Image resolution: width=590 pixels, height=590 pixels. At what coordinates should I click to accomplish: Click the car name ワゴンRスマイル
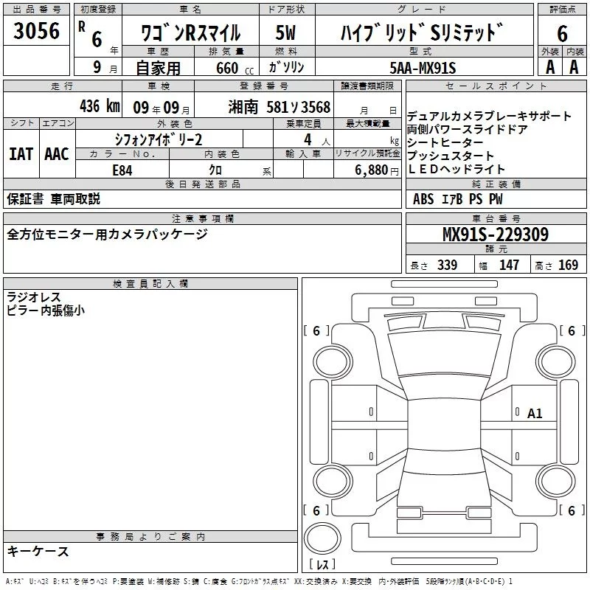pyautogui.click(x=190, y=32)
